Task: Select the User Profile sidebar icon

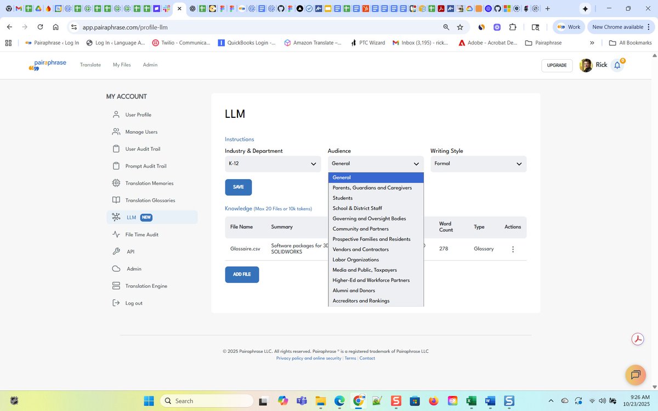Action: tap(116, 115)
